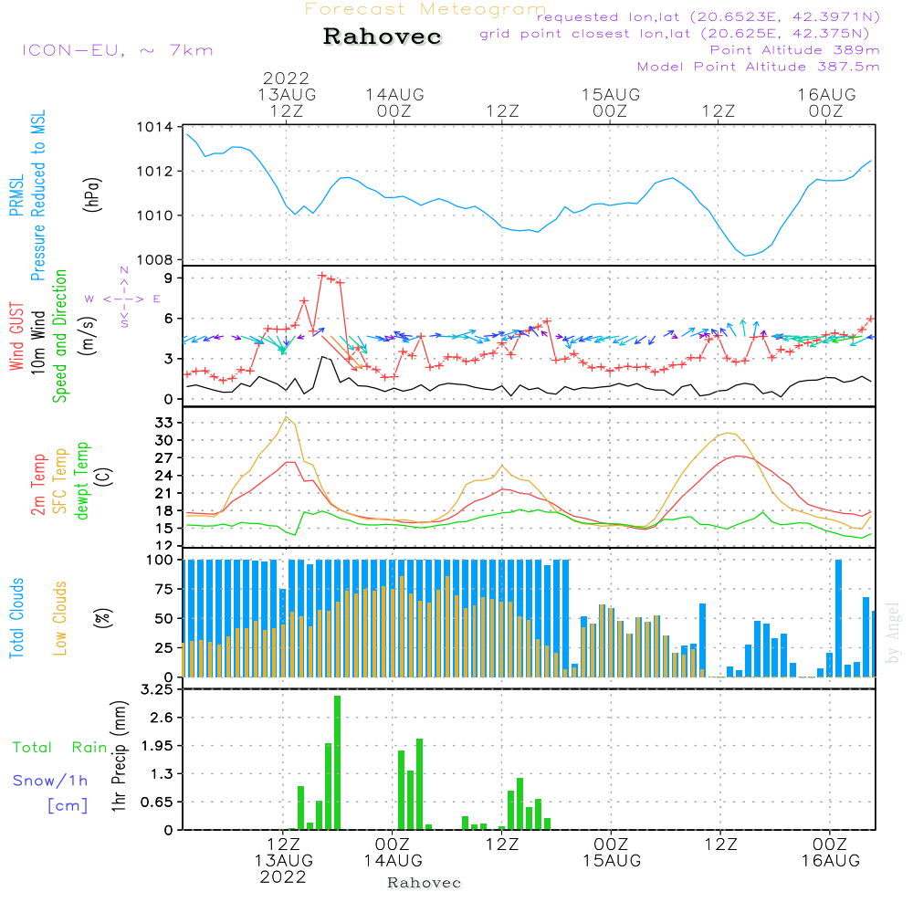This screenshot has height=913, width=913.
Task: Click cloud axis value 50
Action: coord(164,619)
